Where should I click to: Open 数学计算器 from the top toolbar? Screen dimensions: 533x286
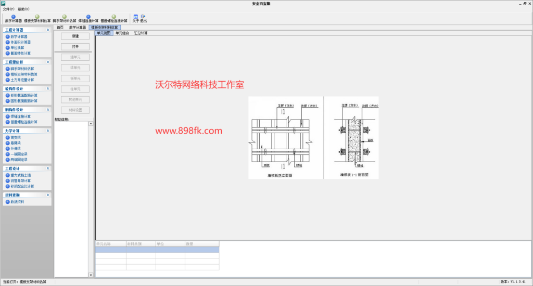coord(13,19)
